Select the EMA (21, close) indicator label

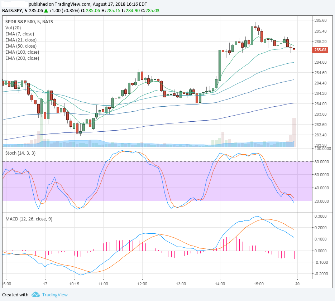tap(21, 40)
